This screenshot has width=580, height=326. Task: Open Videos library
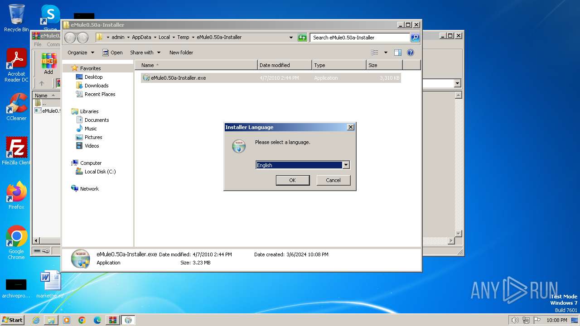point(92,146)
